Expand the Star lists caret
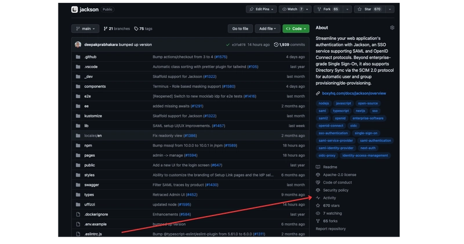The height and width of the screenshot is (244, 464). [x=390, y=9]
